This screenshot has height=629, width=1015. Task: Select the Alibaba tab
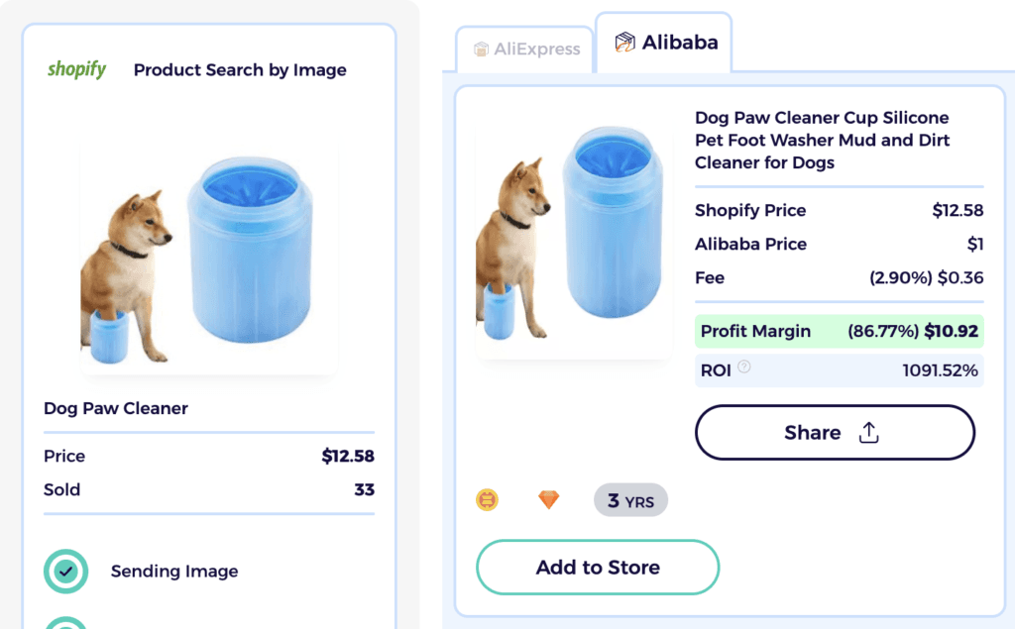[x=663, y=41]
